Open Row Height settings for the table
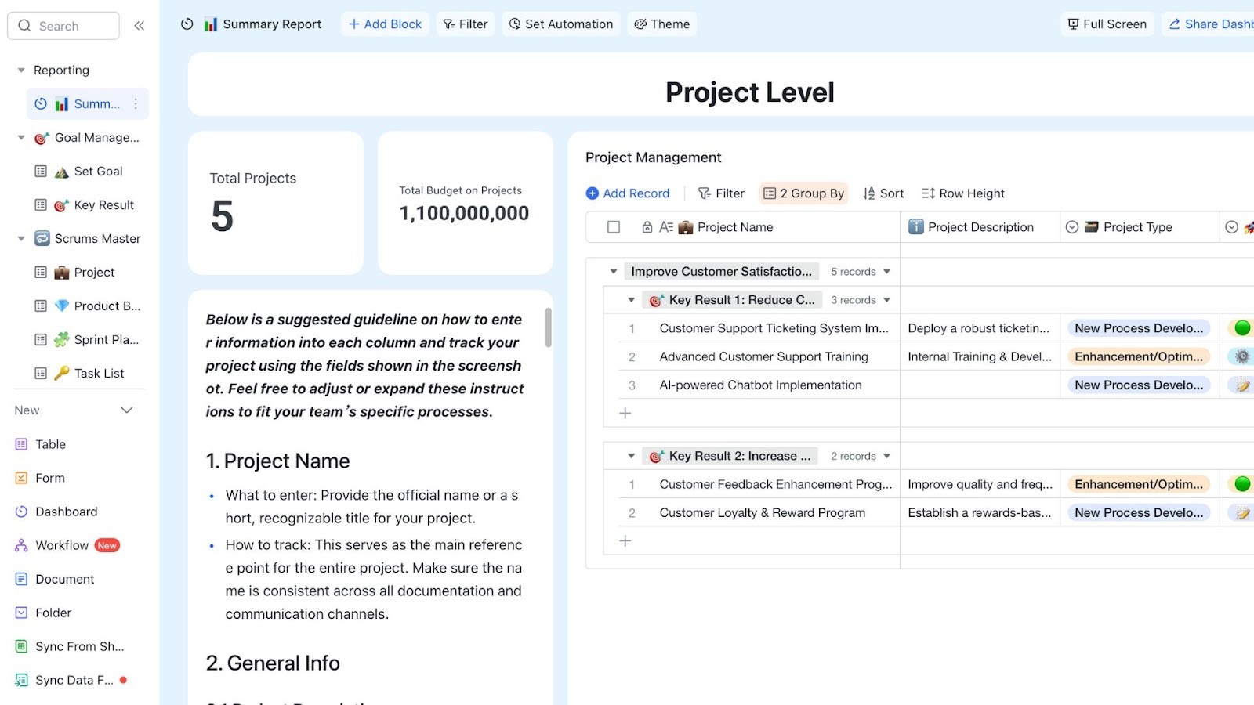This screenshot has width=1254, height=705. (962, 193)
